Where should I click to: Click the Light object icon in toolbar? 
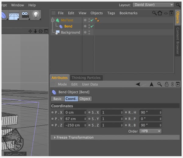point(36,15)
